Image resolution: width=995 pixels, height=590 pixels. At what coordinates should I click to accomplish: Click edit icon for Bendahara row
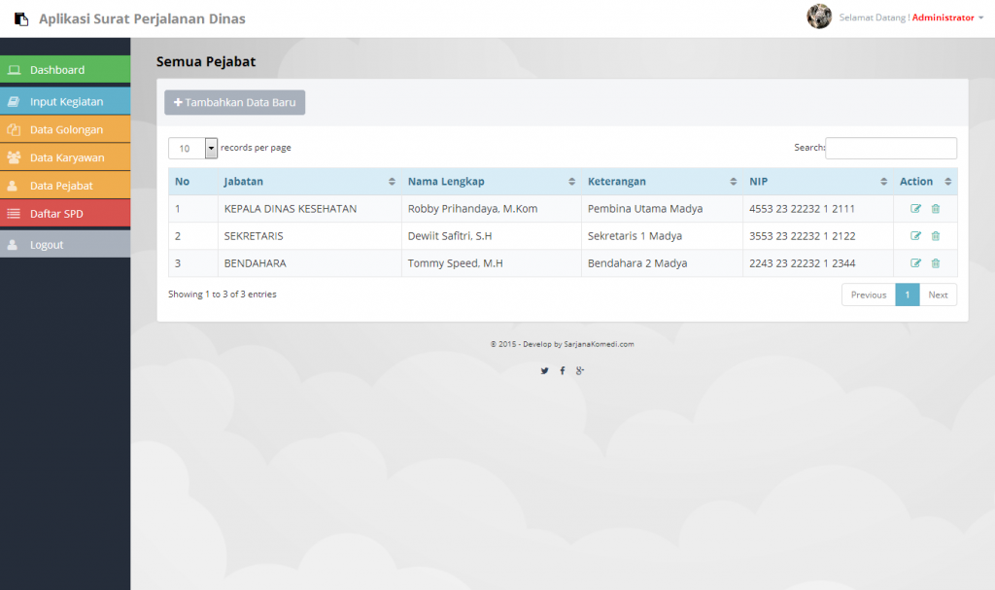coord(915,263)
